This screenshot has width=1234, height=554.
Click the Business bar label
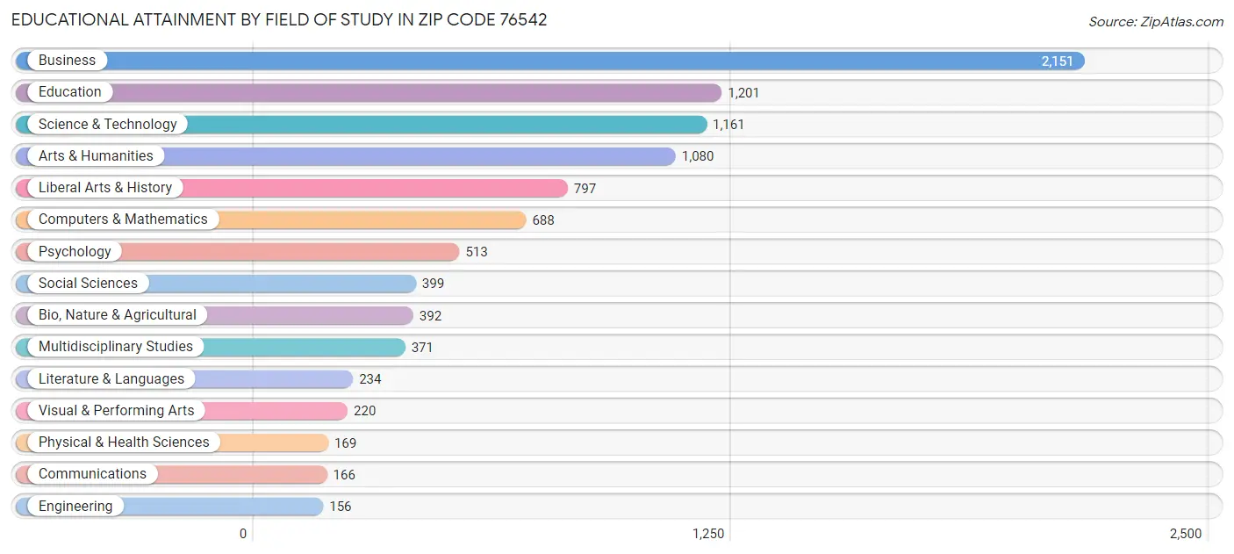(67, 61)
